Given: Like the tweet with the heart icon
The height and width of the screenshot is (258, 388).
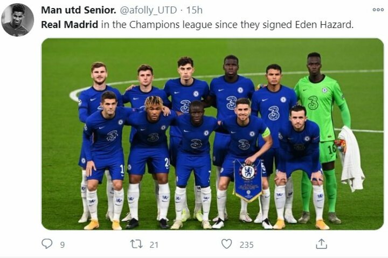Looking at the screenshot, I should click(227, 244).
